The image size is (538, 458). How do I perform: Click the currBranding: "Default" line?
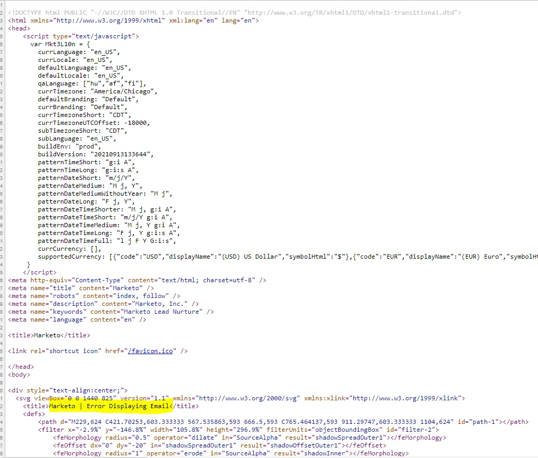tap(83, 108)
